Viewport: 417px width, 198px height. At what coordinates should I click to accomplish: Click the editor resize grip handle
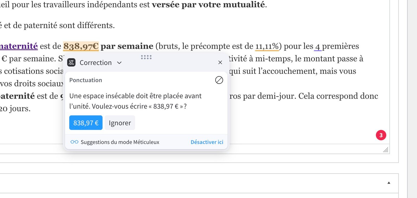point(386,150)
